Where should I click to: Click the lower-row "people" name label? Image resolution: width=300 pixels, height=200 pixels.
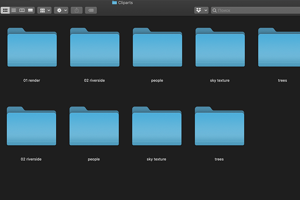click(x=94, y=159)
